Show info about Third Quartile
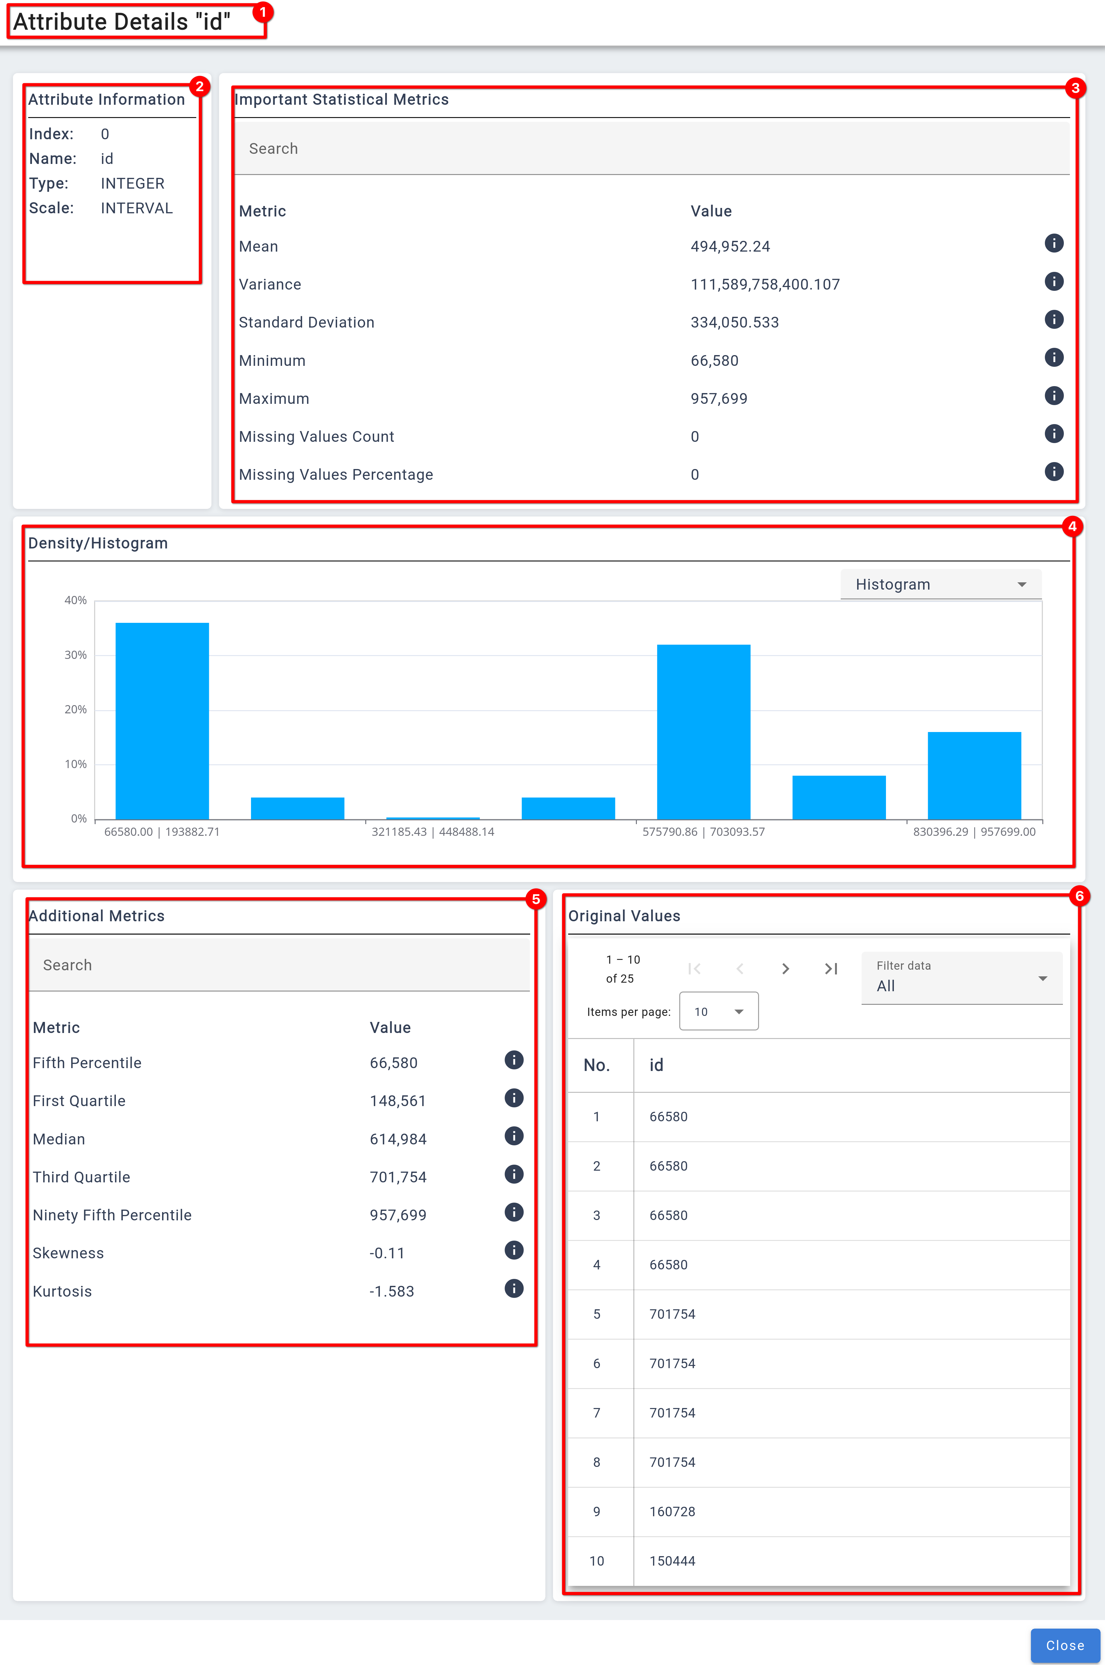This screenshot has height=1665, width=1105. [514, 1174]
